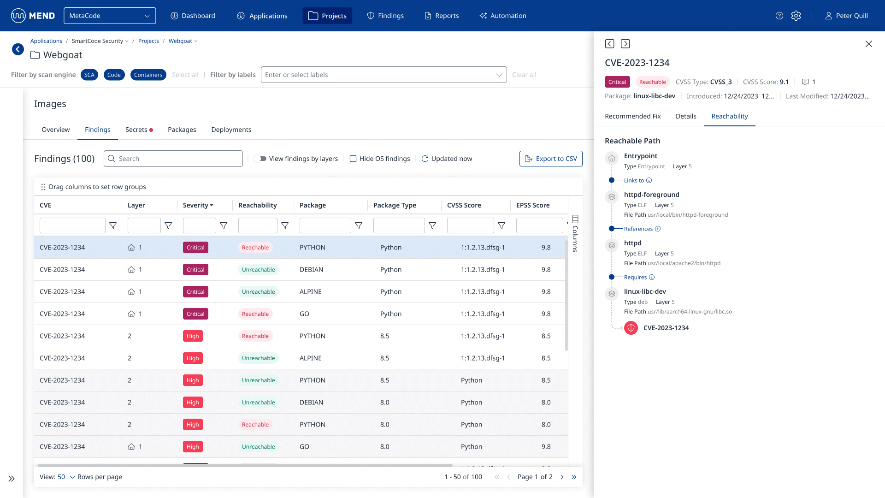Toggle the Containers scan engine filter
Viewport: 885px width, 498px height.
point(148,74)
